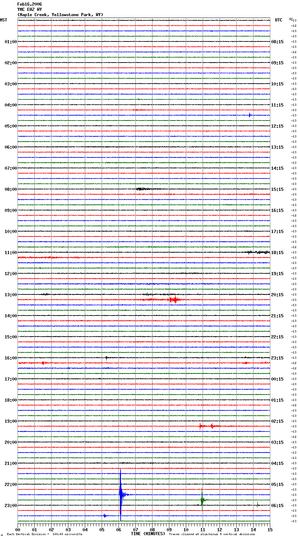Click the '19:00' MST time label

click(x=11, y=421)
